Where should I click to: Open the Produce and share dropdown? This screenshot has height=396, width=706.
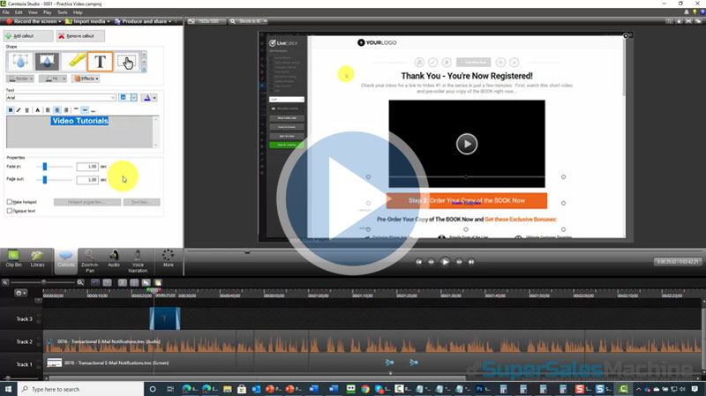tap(146, 20)
